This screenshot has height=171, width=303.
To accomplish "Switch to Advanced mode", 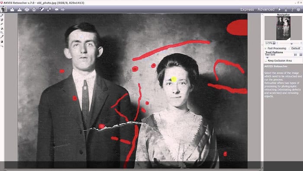I will pyautogui.click(x=266, y=9).
